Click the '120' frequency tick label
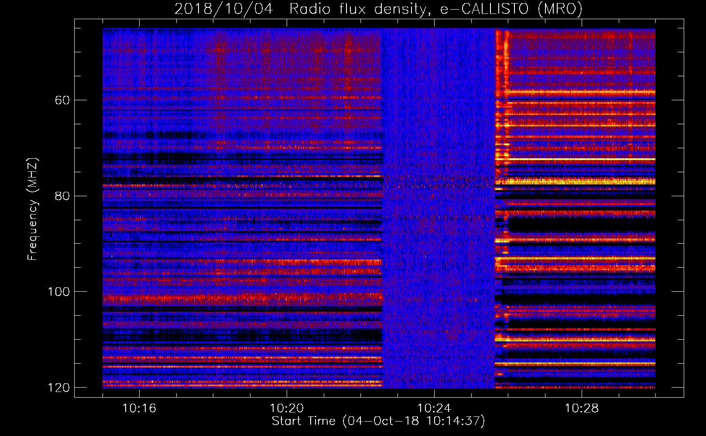This screenshot has height=436, width=706. pyautogui.click(x=59, y=388)
